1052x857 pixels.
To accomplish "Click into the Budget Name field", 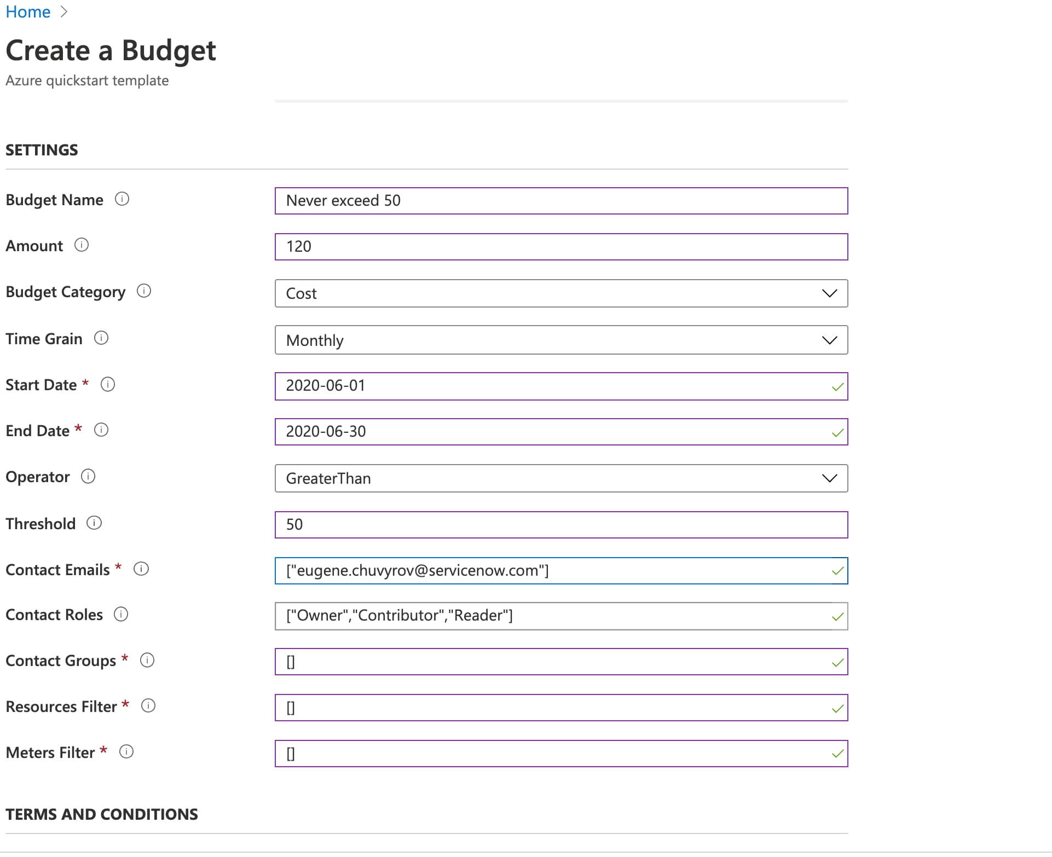I will point(561,201).
